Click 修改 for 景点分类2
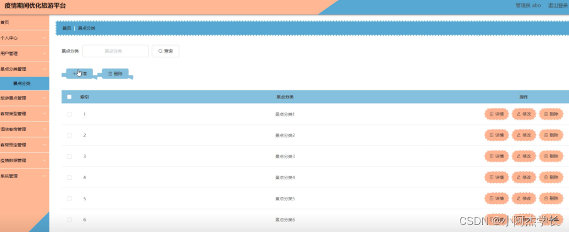Screen dimensions: 569x232 pyautogui.click(x=524, y=135)
